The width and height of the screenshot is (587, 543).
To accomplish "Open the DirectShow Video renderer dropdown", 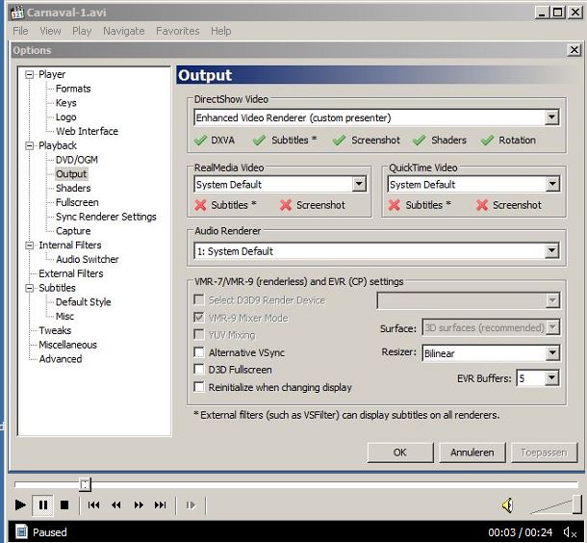I will point(551,117).
